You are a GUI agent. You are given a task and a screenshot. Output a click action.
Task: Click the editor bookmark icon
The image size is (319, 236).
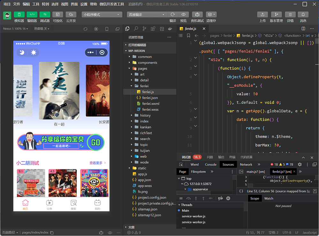188,36
